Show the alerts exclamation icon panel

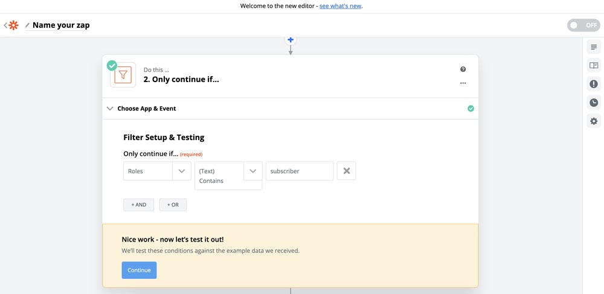594,84
